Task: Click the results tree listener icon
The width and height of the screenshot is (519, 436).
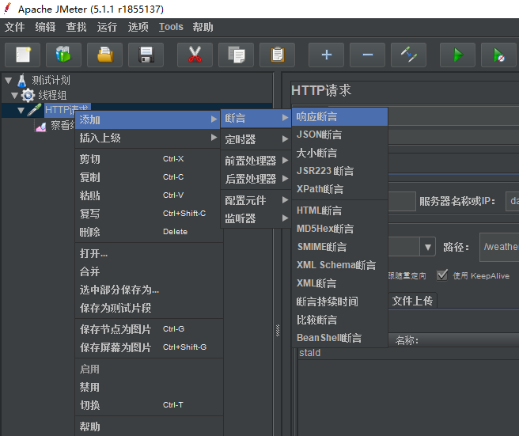Action: (41, 126)
